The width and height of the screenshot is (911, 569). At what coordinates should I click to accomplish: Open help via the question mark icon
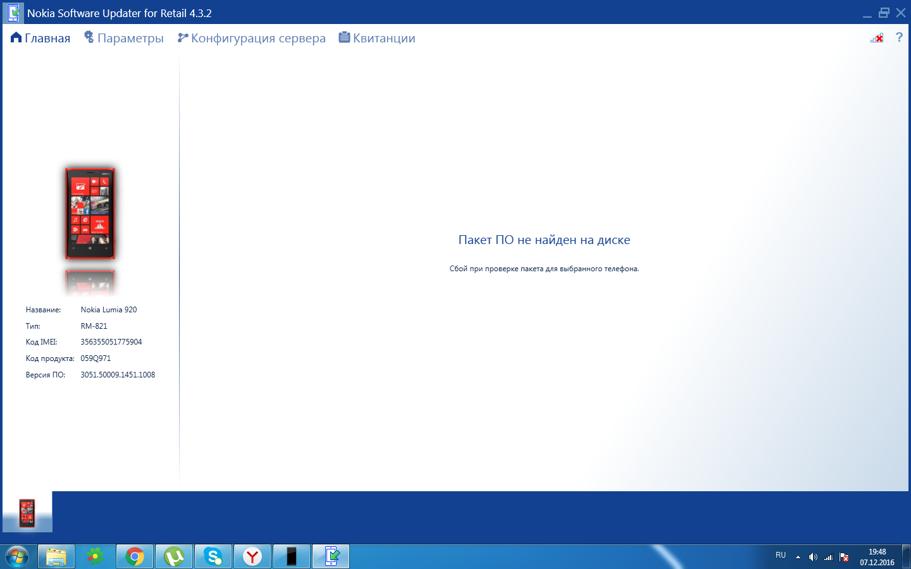(899, 38)
